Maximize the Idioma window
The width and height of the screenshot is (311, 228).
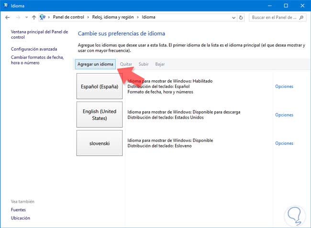(x=286, y=6)
